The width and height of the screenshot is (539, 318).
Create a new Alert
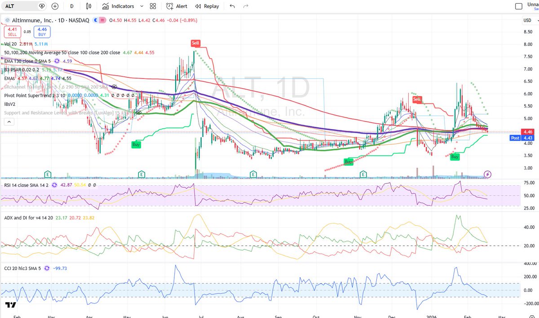click(177, 6)
